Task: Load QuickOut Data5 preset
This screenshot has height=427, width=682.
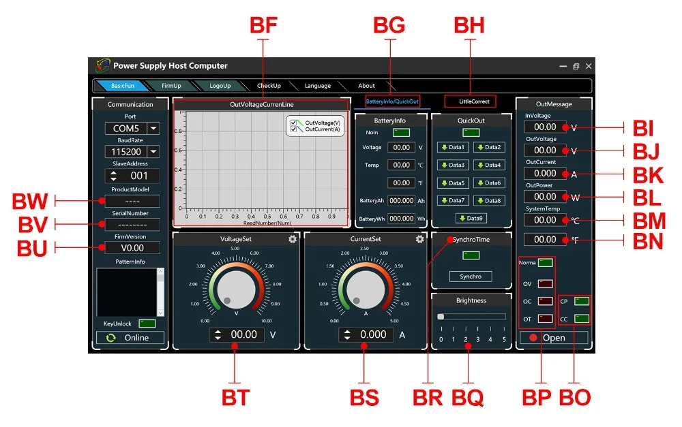Action: (x=453, y=183)
